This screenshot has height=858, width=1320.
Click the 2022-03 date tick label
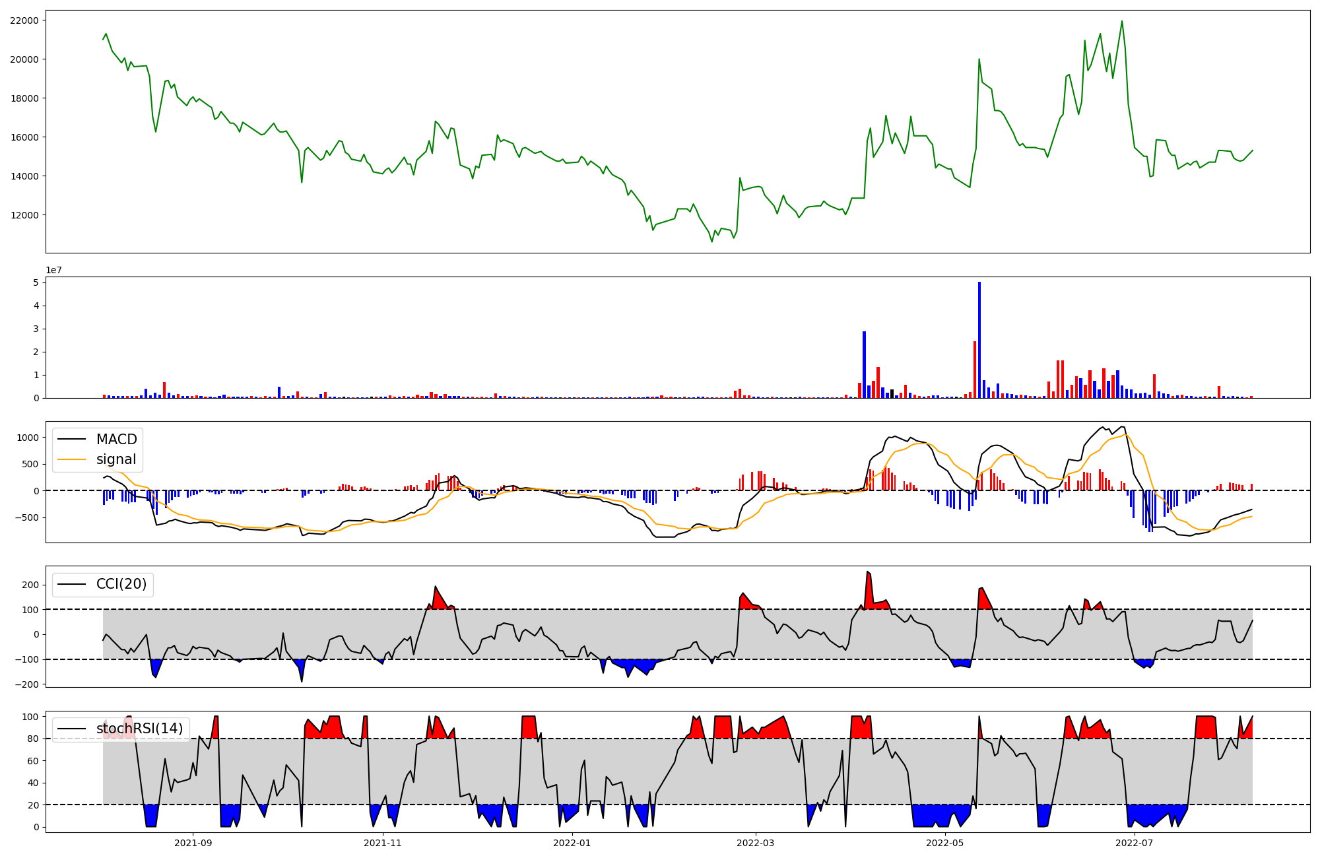(x=755, y=843)
